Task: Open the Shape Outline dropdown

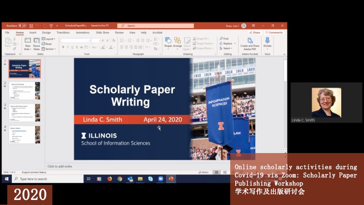Action: [x=203, y=43]
